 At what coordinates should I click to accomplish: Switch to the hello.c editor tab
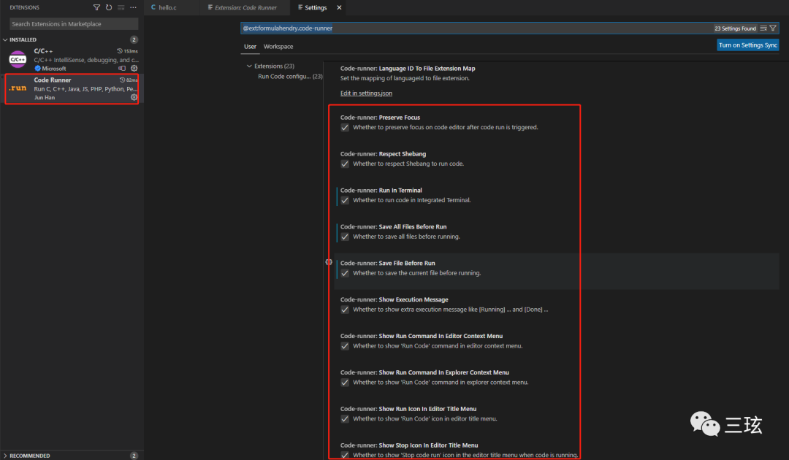(x=168, y=7)
